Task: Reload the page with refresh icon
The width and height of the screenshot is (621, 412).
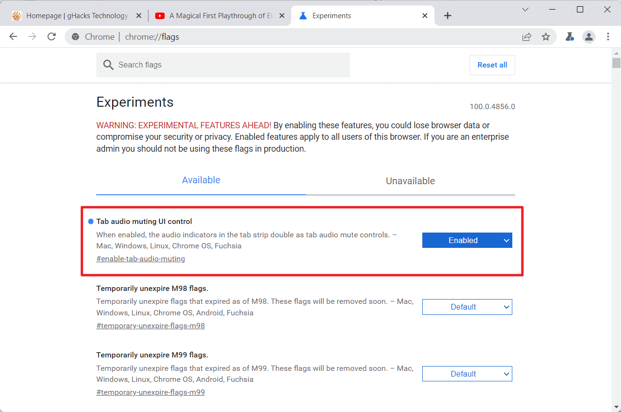Action: point(52,37)
